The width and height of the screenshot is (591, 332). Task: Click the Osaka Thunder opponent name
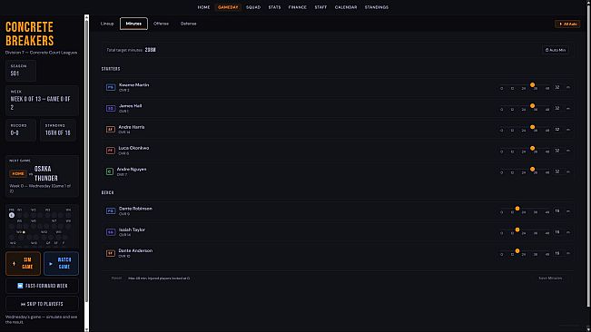pos(46,173)
